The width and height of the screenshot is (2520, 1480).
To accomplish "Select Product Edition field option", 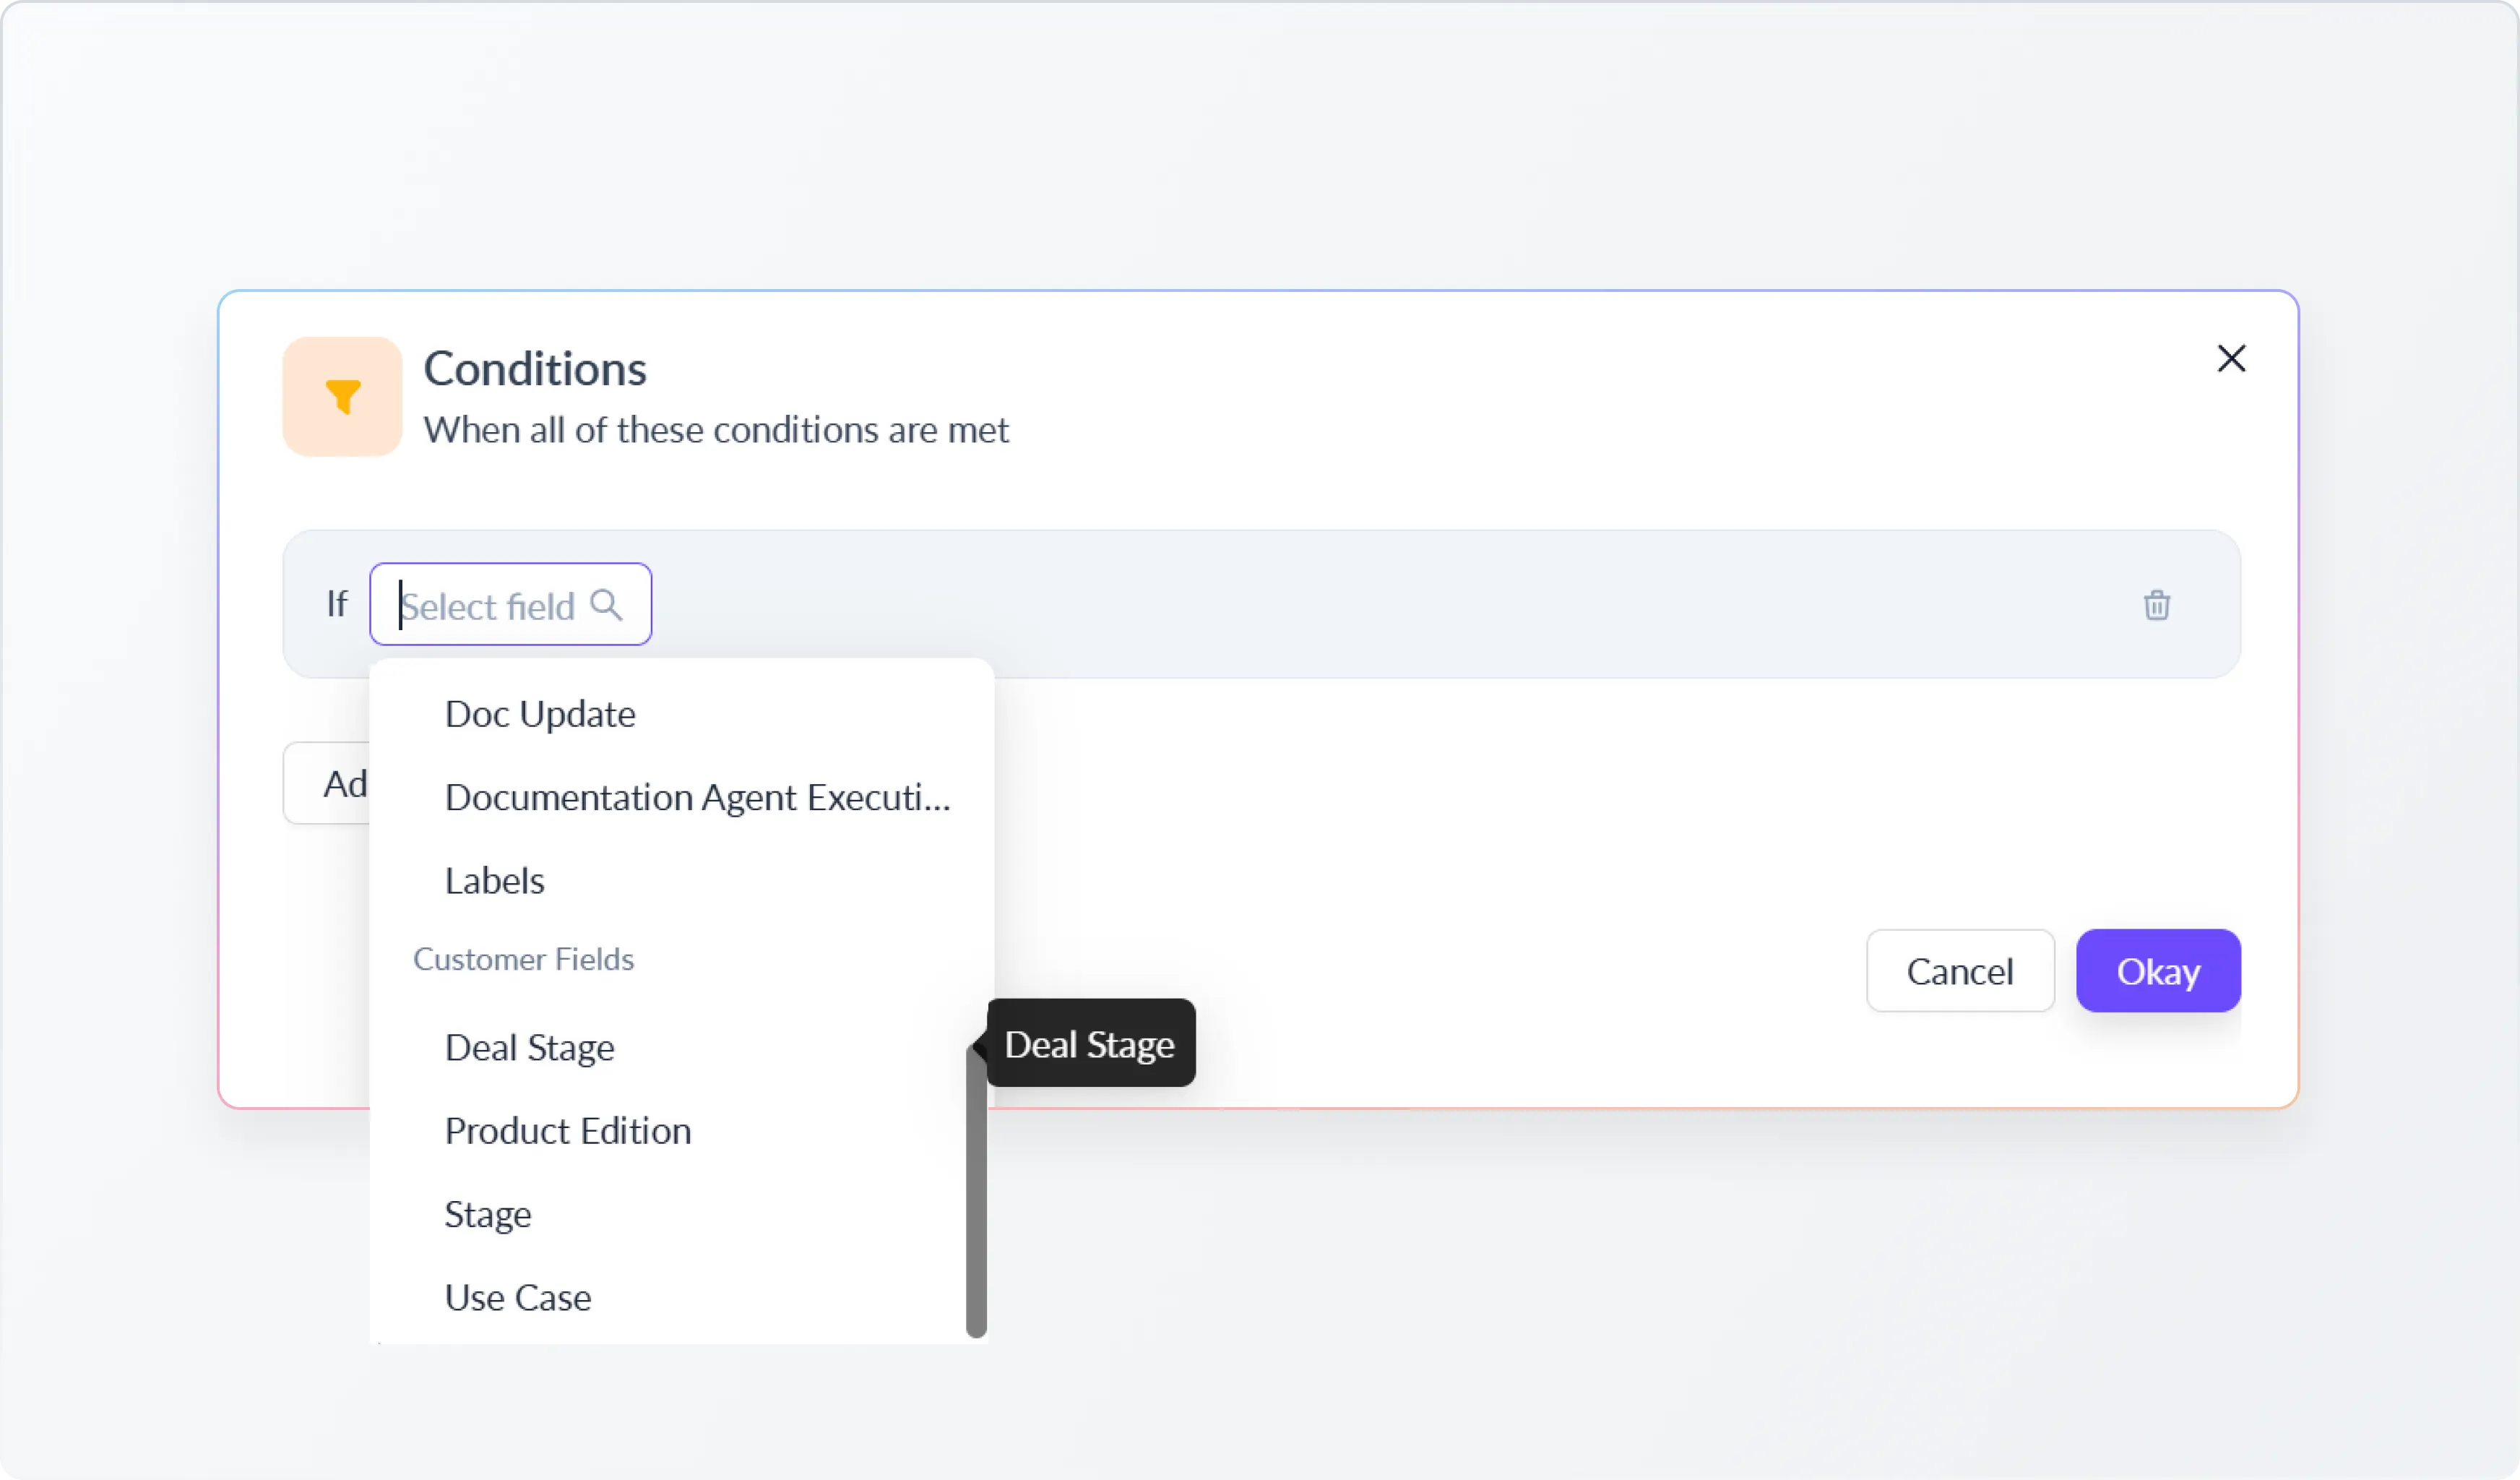I will click(567, 1130).
